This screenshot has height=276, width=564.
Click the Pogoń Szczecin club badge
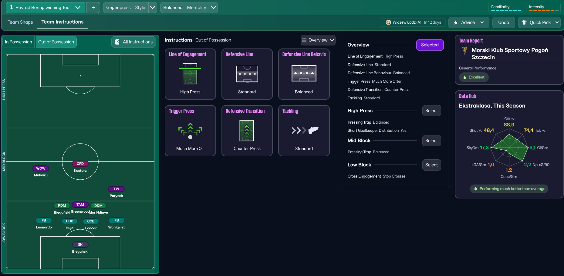[x=464, y=51]
